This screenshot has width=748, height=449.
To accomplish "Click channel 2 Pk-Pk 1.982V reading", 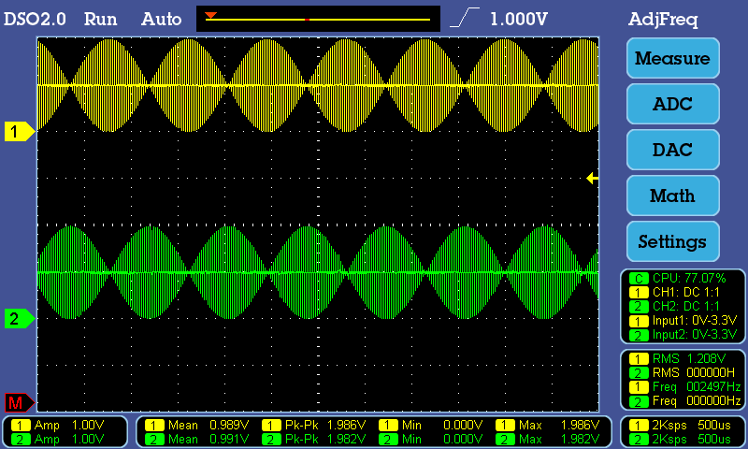I will click(x=313, y=439).
